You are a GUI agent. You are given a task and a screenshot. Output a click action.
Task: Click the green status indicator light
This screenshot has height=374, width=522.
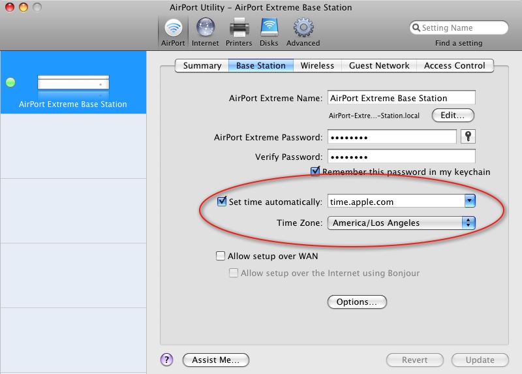coord(10,82)
